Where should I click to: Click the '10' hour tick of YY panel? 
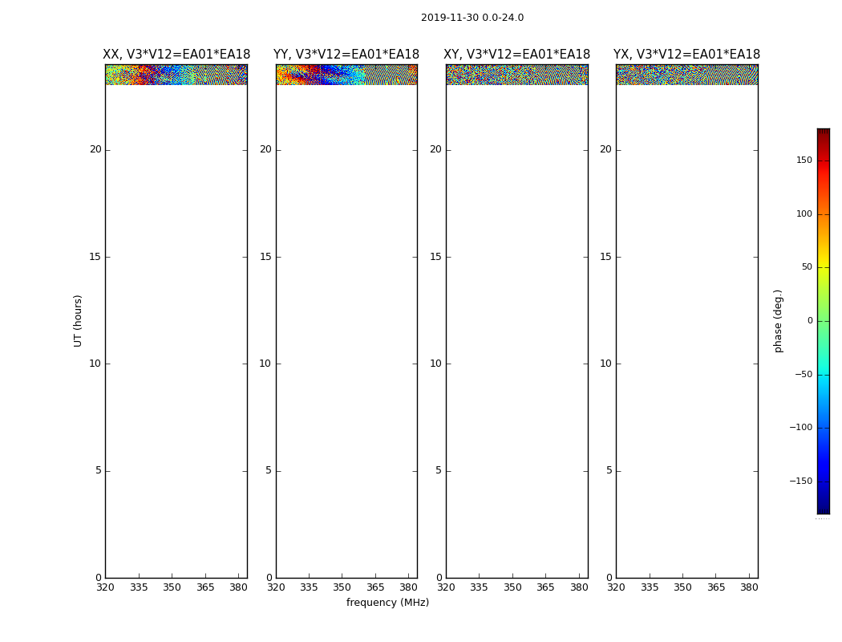click(265, 364)
